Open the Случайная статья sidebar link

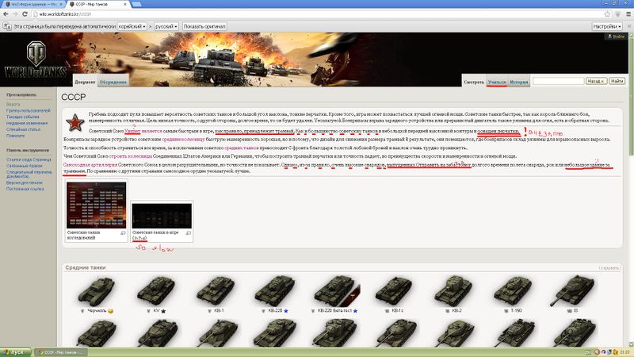point(24,129)
